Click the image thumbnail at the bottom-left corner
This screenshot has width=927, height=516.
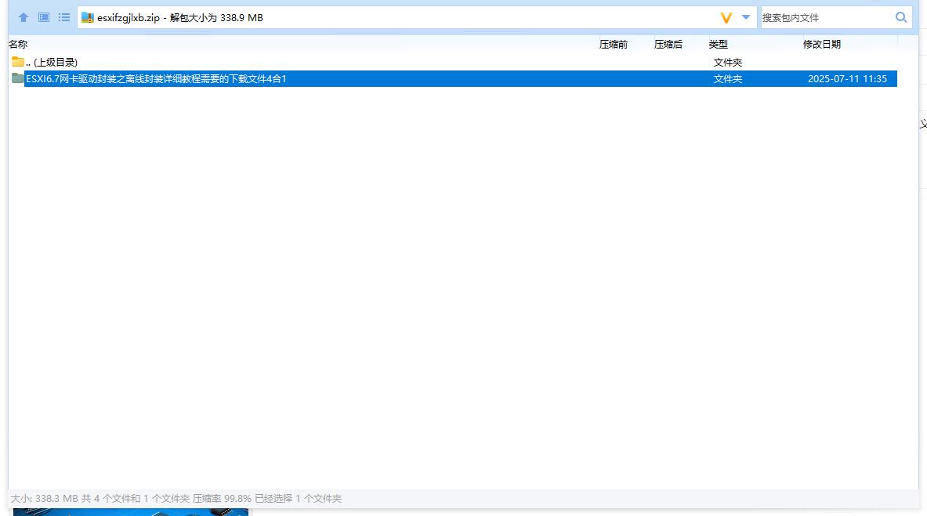pos(132,513)
